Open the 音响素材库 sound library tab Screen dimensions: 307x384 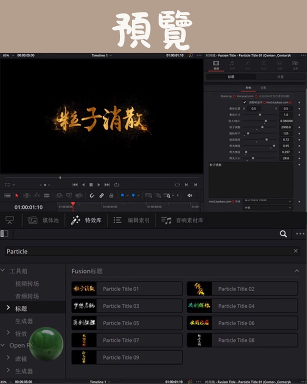pos(182,220)
